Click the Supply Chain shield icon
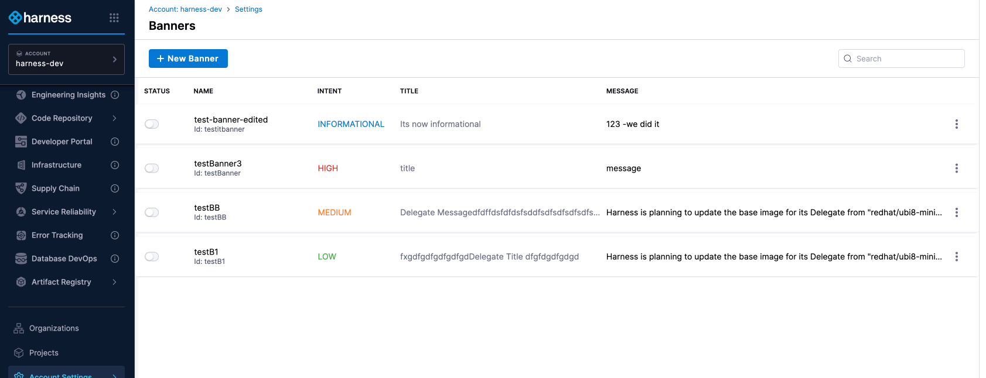Screen dimensions: 986x378 [x=21, y=188]
